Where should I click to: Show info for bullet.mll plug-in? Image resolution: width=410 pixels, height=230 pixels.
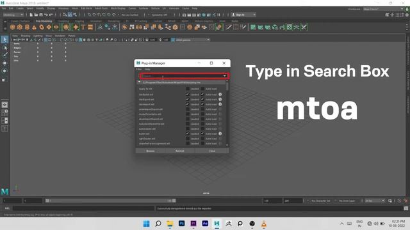click(220, 134)
